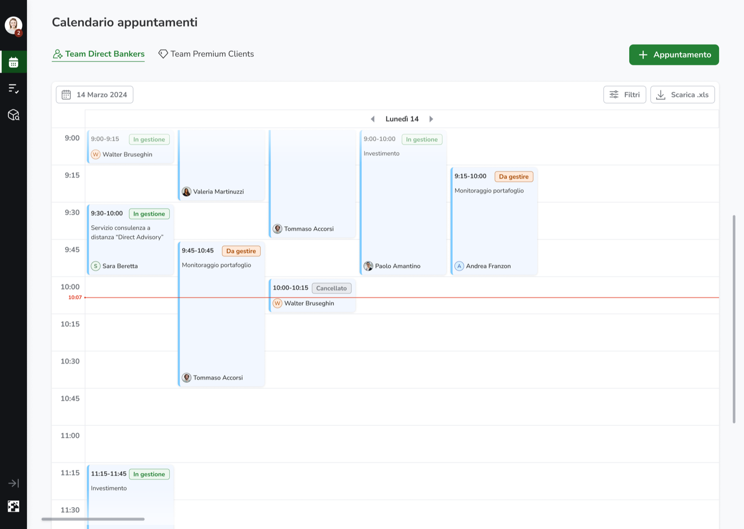The width and height of the screenshot is (744, 529).
Task: Open the 9:45-10:45 Monitoraggio portafoglio appointment
Action: [x=221, y=314]
